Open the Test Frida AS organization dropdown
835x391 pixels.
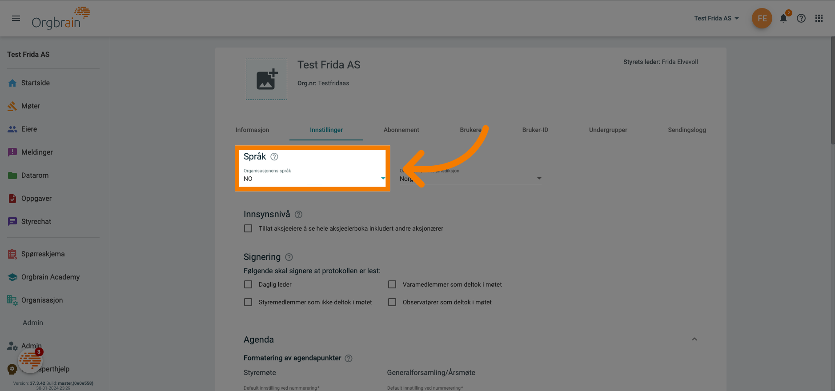[716, 18]
